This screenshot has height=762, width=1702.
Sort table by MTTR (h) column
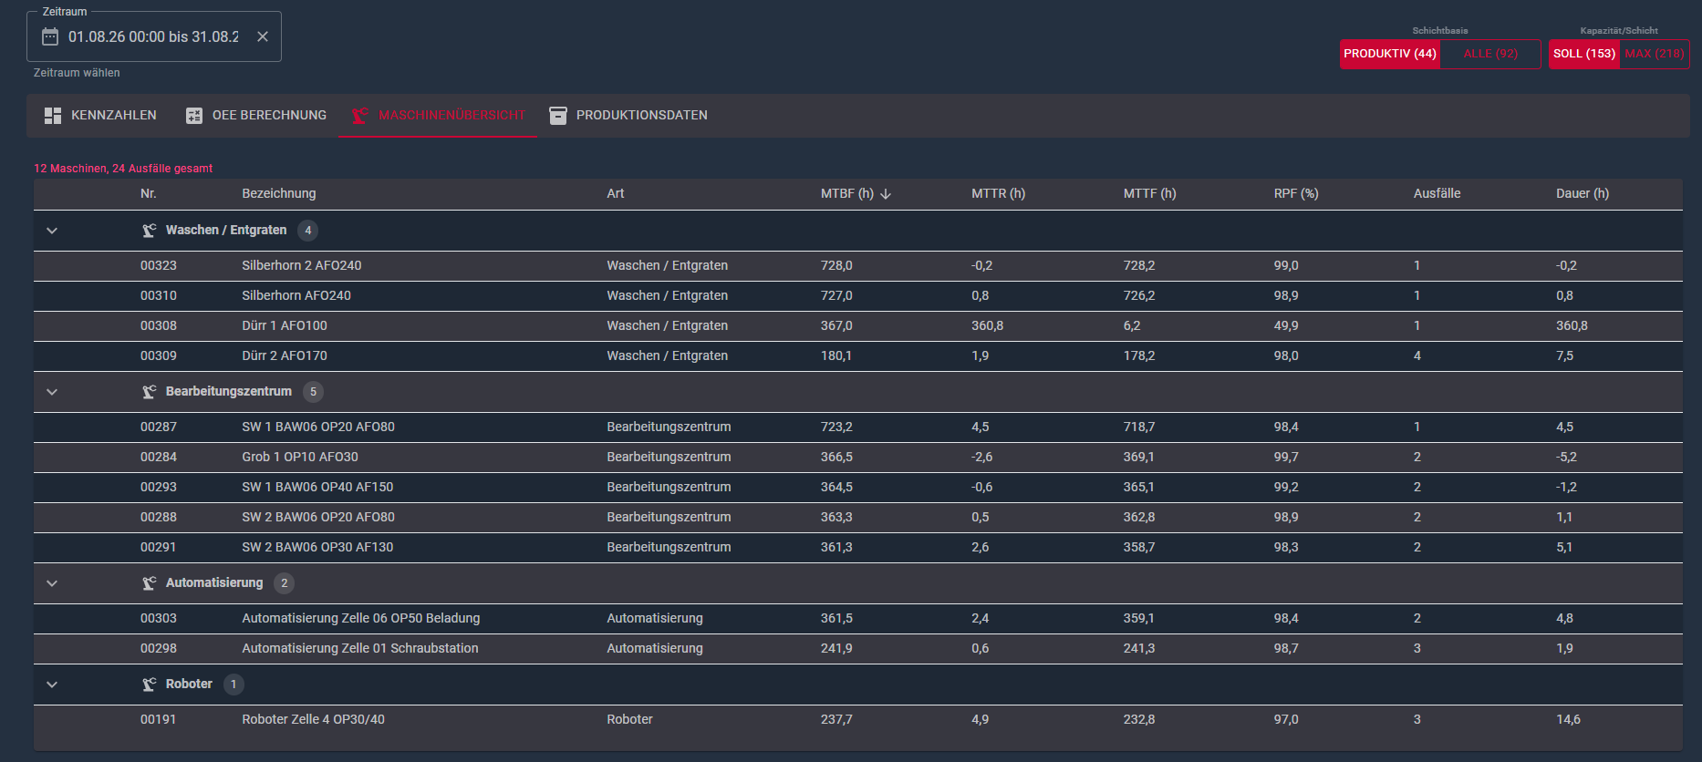click(x=998, y=193)
